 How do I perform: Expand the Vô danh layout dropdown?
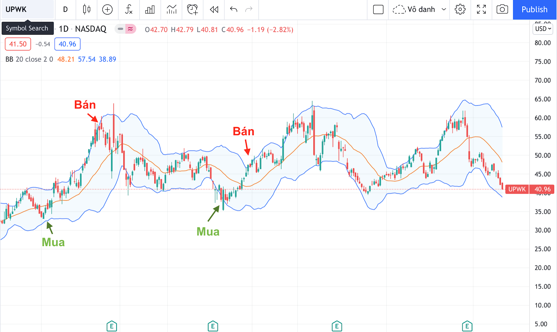coord(444,9)
